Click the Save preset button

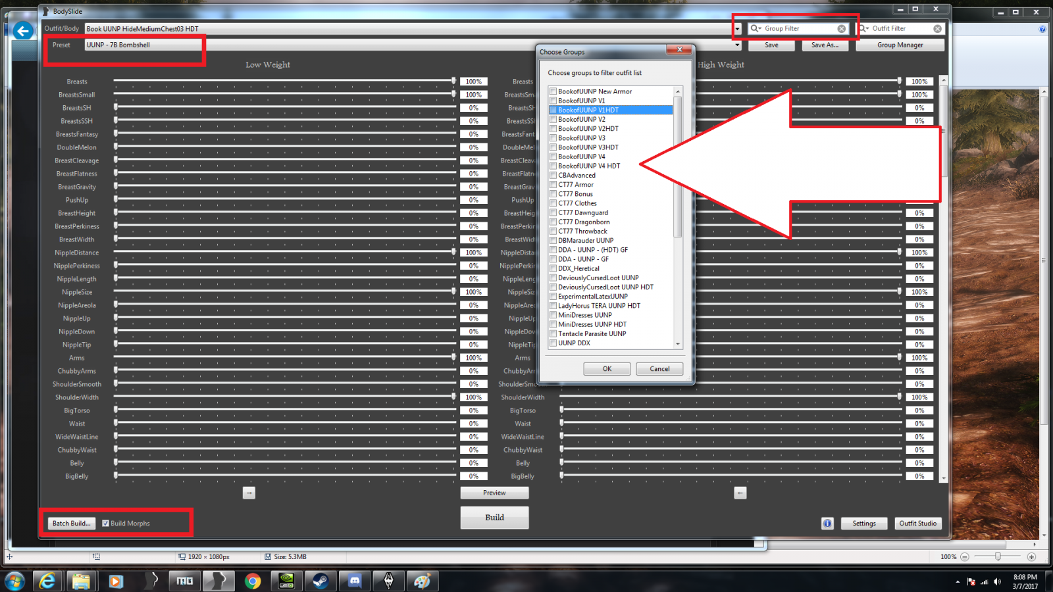(x=771, y=45)
